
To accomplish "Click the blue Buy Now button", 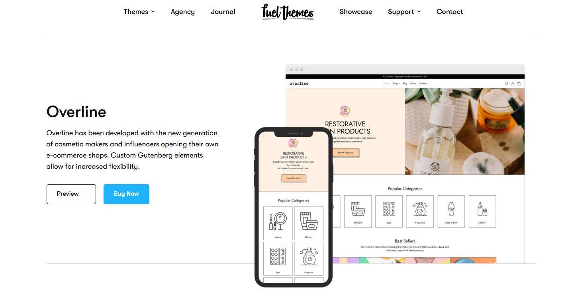I will point(126,194).
